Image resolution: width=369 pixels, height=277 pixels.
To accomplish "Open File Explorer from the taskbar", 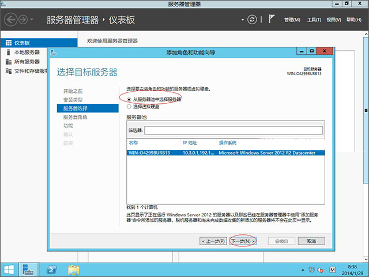I will (74, 269).
